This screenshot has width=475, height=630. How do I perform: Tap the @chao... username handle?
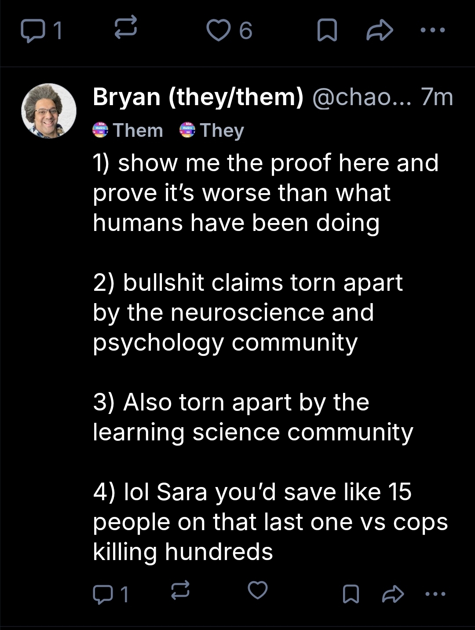(362, 97)
